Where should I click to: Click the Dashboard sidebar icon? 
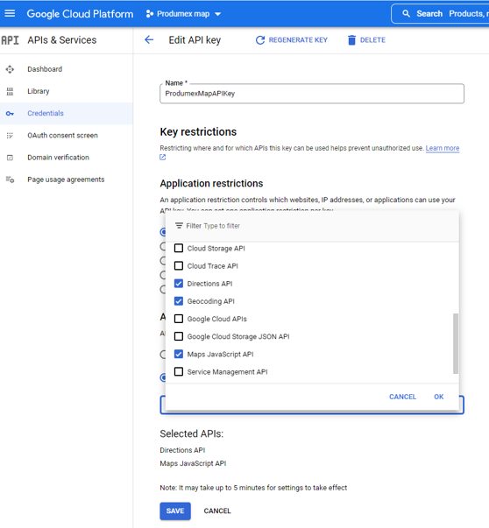pos(10,69)
